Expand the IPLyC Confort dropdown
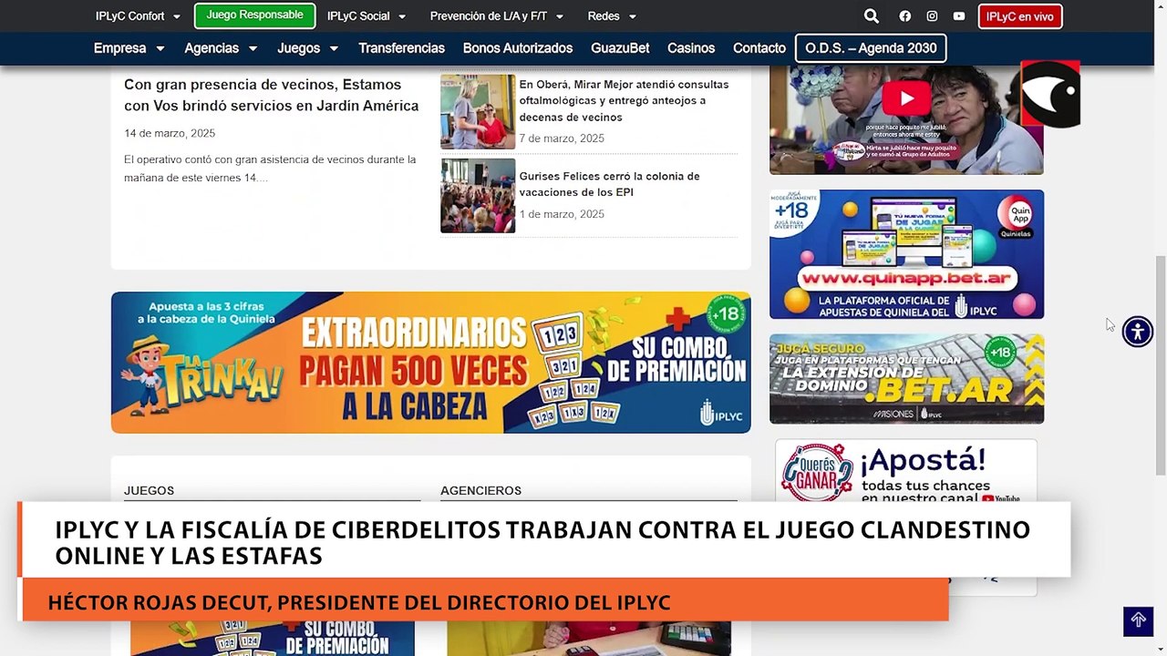The width and height of the screenshot is (1167, 656). pos(138,16)
